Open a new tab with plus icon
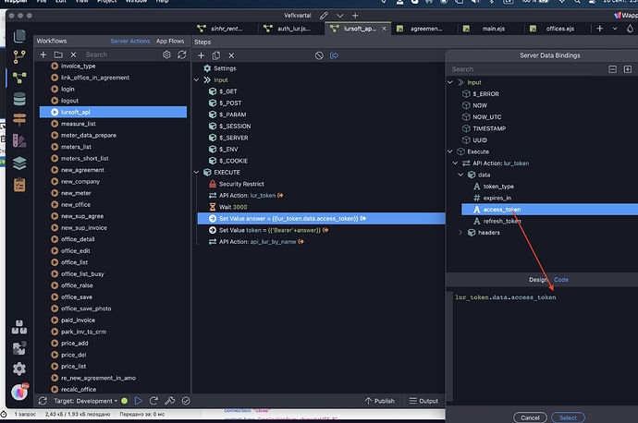 tap(600, 29)
